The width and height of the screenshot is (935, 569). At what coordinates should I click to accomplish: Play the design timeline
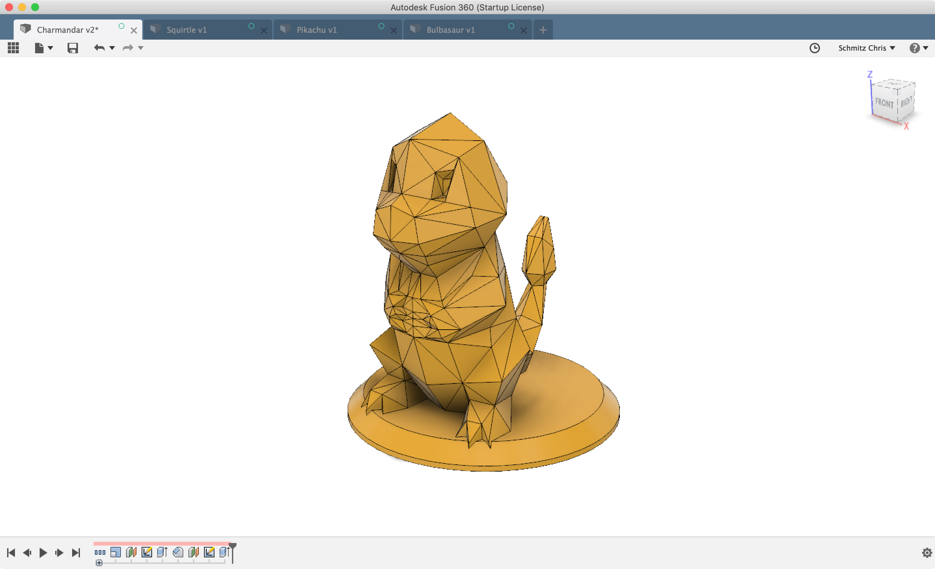pyautogui.click(x=43, y=553)
